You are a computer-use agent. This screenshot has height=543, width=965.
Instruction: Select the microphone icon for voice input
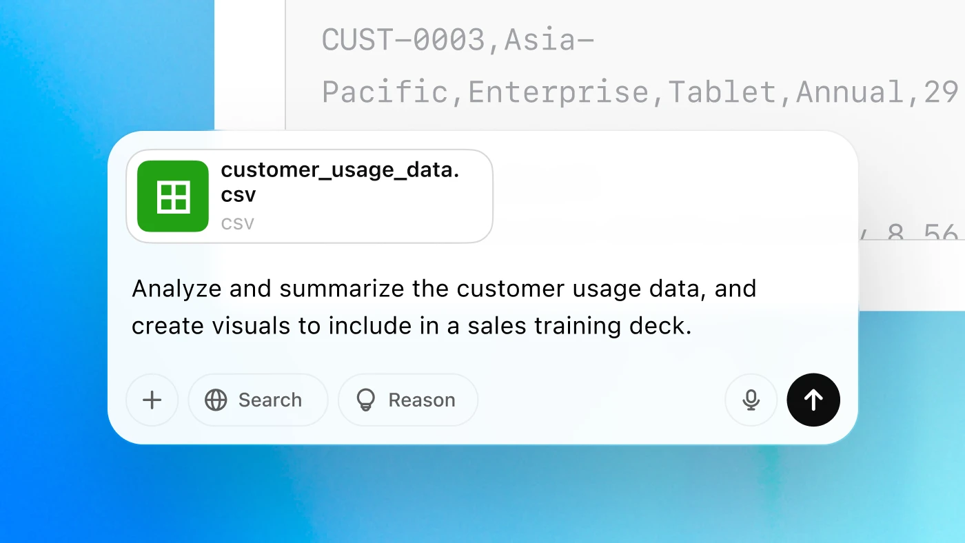pos(751,400)
